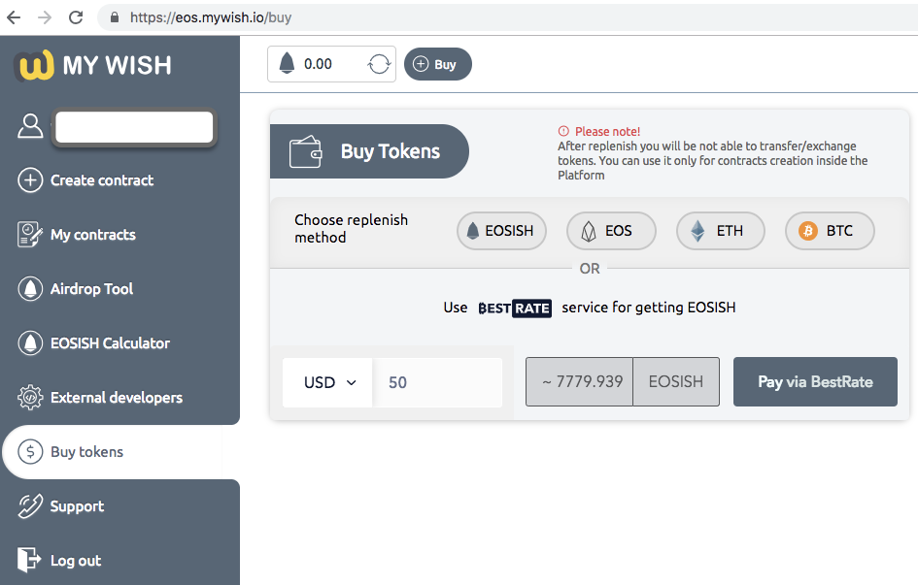The height and width of the screenshot is (585, 918).
Task: Click the Bitcoin orange logo icon
Action: 808,231
